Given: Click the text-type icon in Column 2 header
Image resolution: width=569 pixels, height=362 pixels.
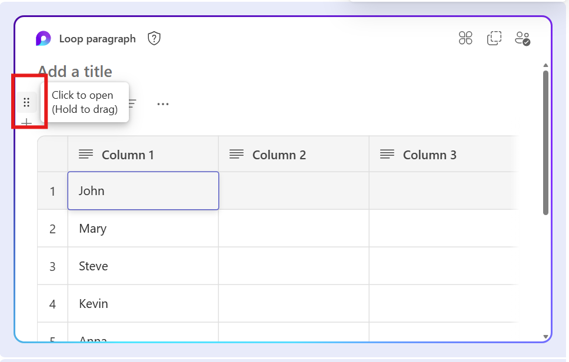Looking at the screenshot, I should pyautogui.click(x=237, y=155).
